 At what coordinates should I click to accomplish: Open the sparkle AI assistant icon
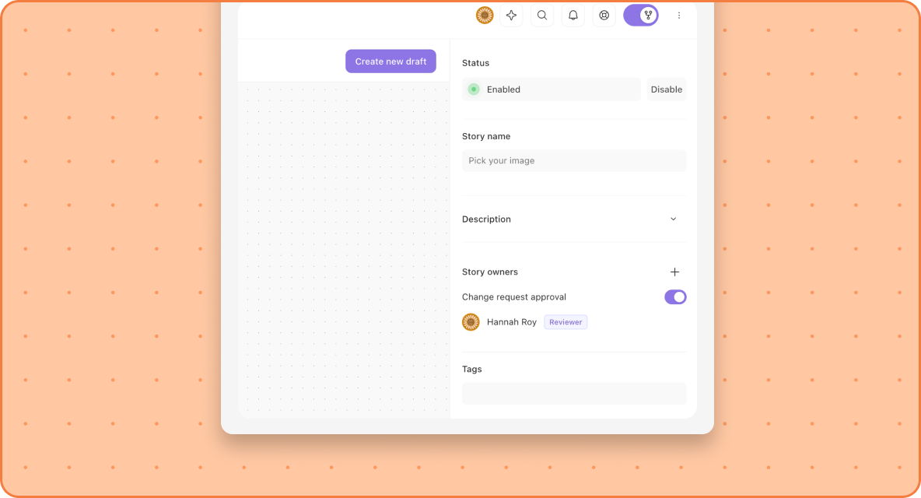512,16
